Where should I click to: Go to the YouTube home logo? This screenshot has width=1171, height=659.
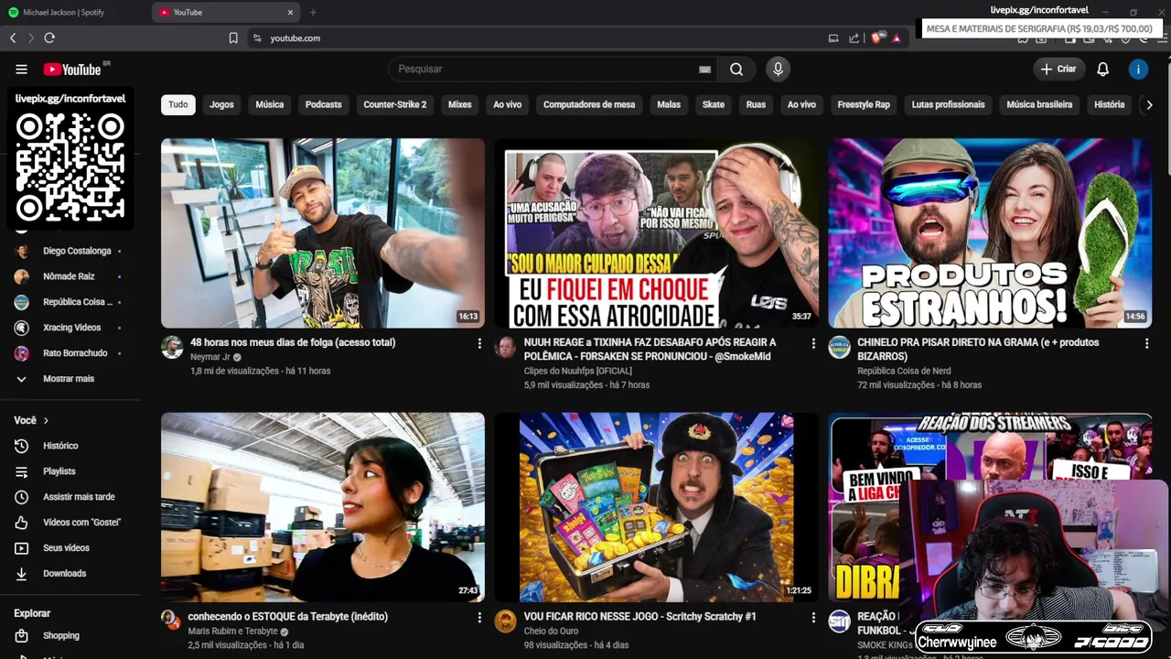[x=73, y=70]
